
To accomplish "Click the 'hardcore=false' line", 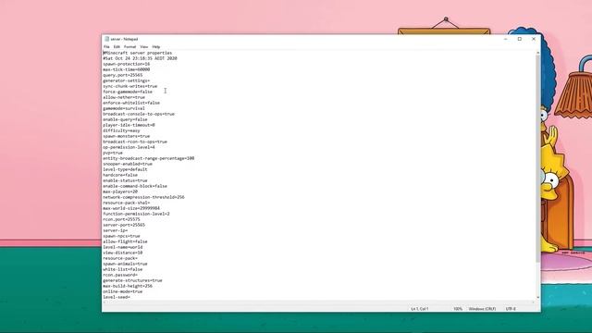I will (120, 175).
